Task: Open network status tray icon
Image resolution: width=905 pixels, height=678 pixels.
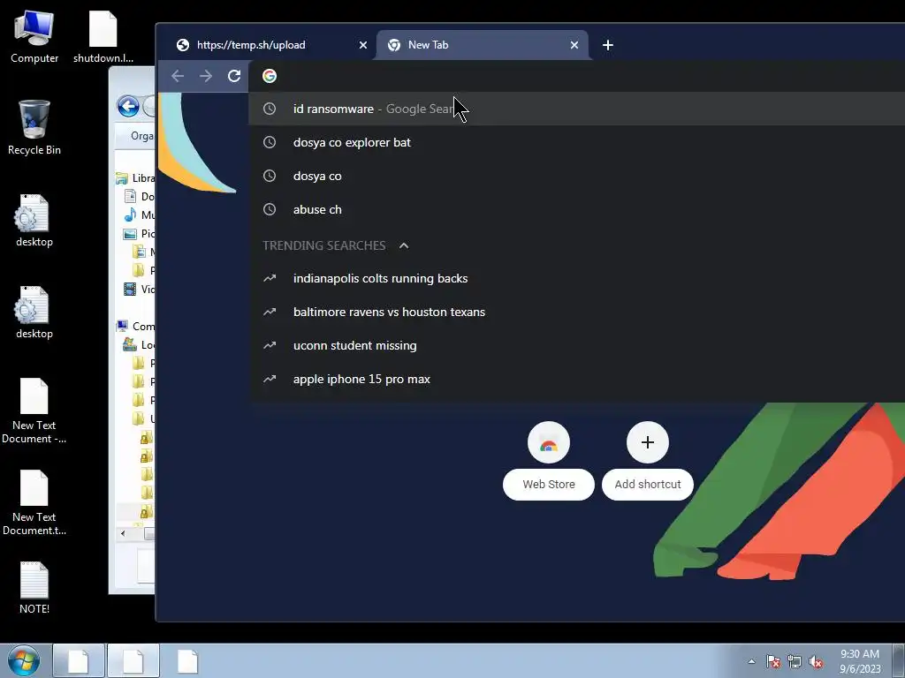Action: pyautogui.click(x=795, y=661)
